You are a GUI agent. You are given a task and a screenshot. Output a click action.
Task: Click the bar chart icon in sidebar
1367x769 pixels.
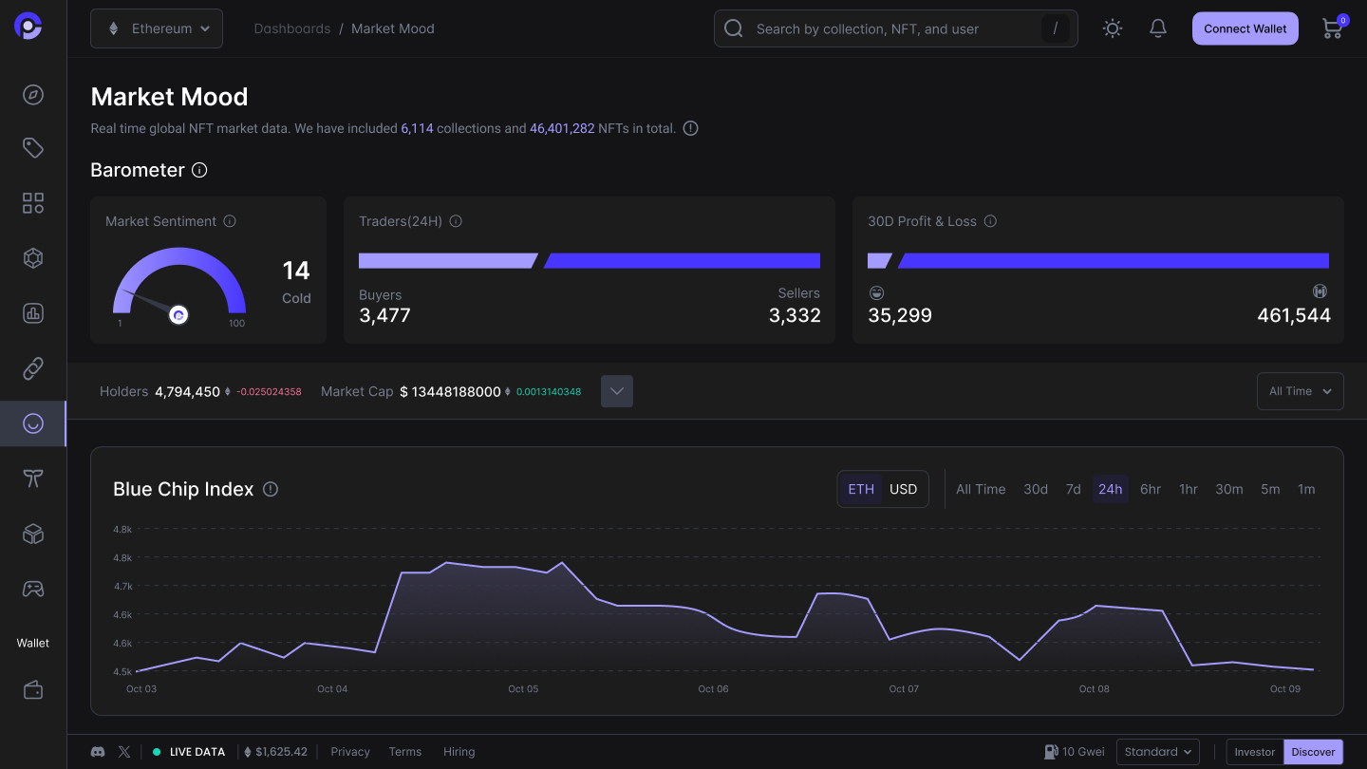[x=33, y=313]
